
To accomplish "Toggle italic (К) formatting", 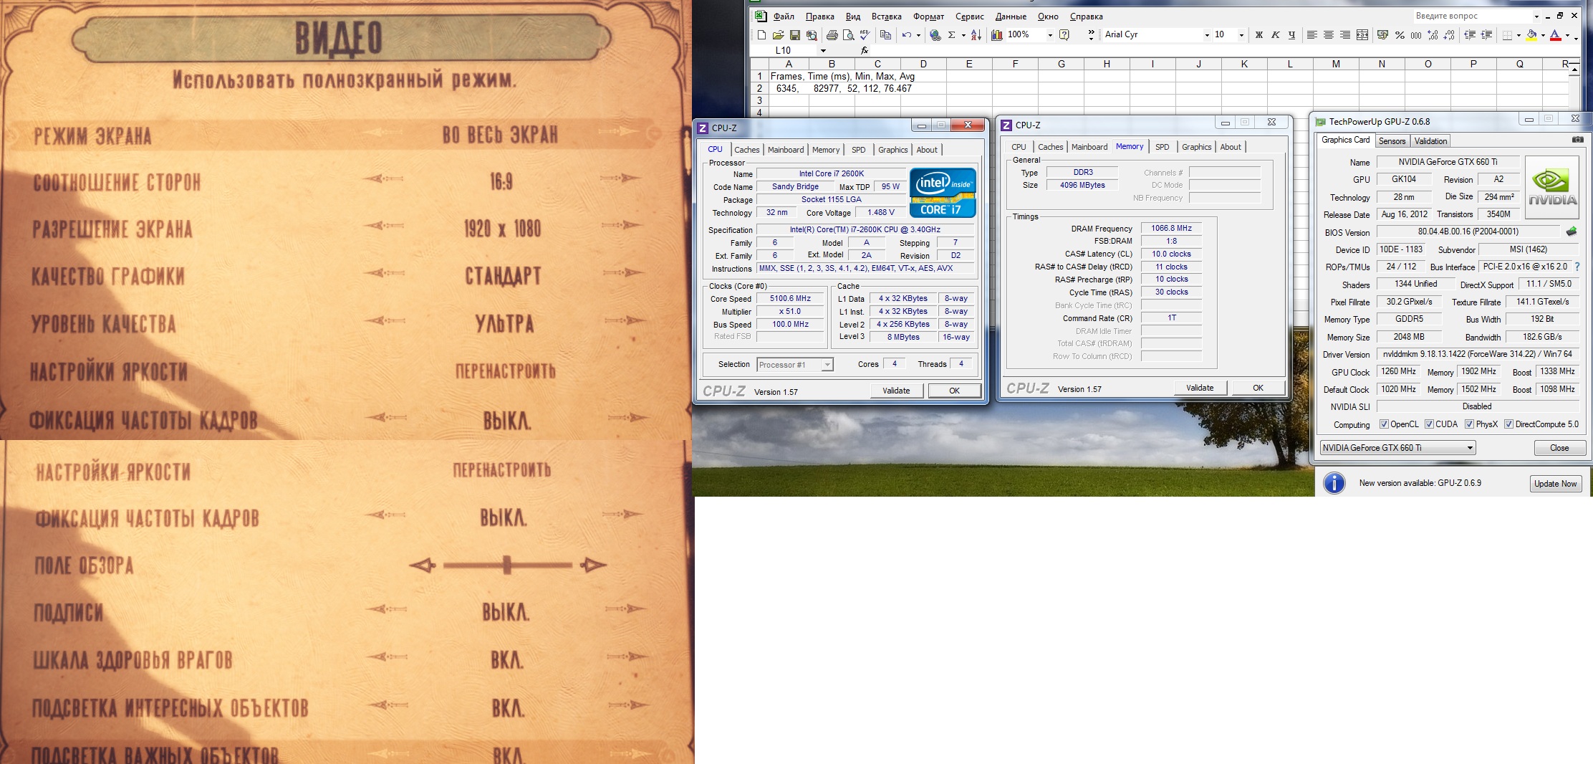I will coord(1275,34).
